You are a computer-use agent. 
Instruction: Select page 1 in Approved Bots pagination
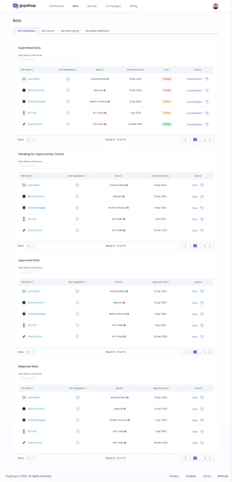190,352
